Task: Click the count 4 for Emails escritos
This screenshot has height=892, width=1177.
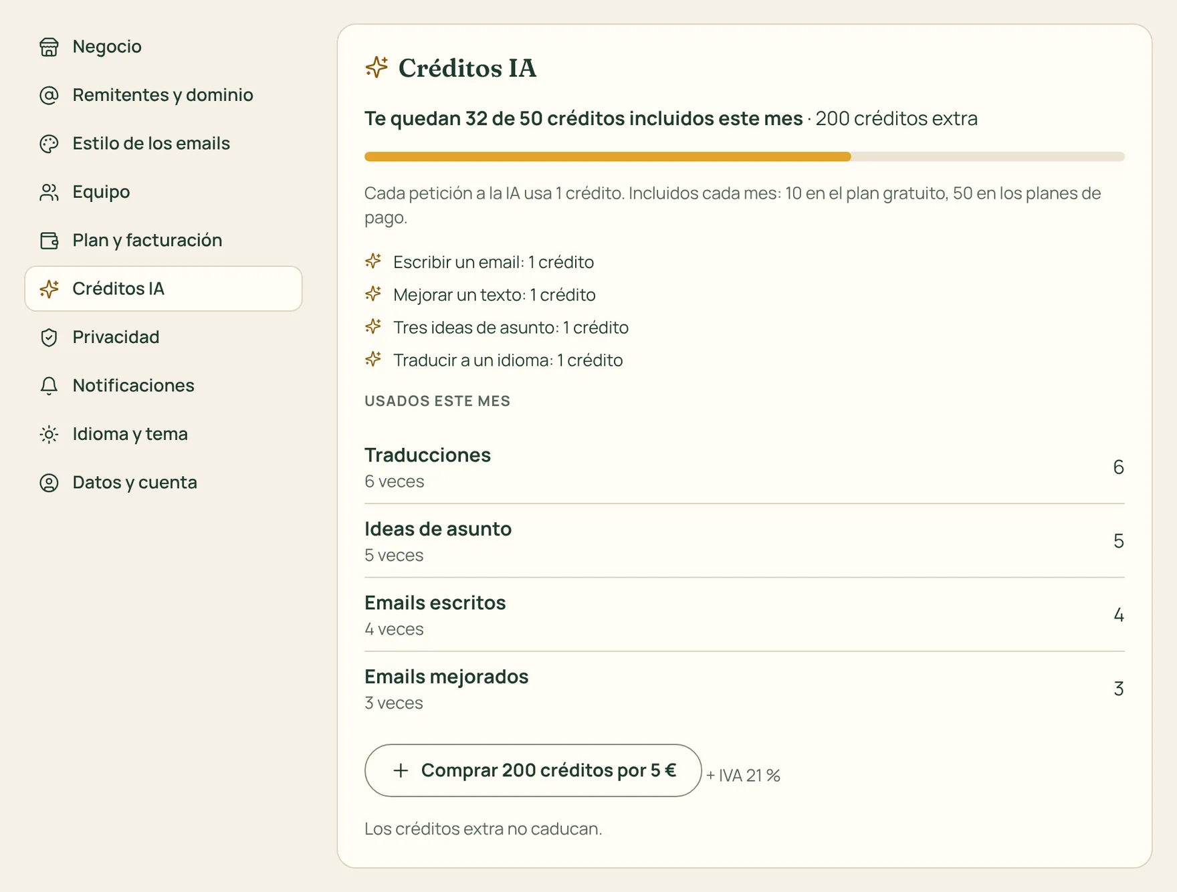Action: pyautogui.click(x=1118, y=615)
